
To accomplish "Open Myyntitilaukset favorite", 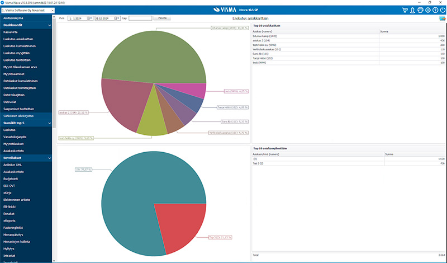I will point(13,144).
